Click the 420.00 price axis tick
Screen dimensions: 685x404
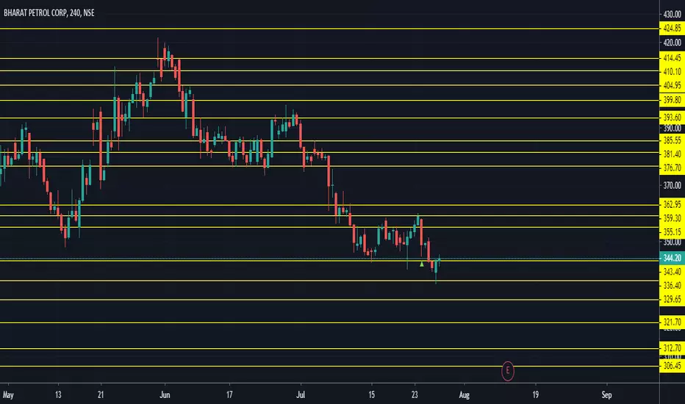coord(672,43)
